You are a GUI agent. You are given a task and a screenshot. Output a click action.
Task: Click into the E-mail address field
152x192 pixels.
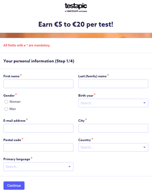point(38,128)
